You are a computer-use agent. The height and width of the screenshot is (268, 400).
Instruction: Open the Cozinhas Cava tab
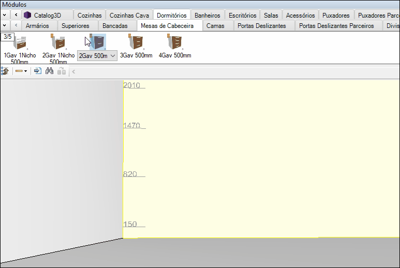[x=129, y=16]
